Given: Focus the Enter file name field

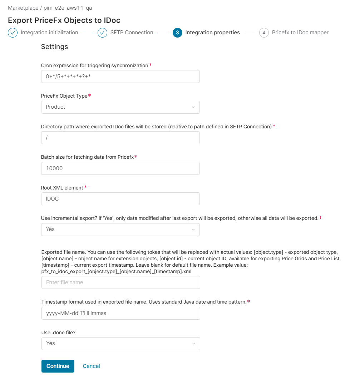Looking at the screenshot, I should (120, 282).
